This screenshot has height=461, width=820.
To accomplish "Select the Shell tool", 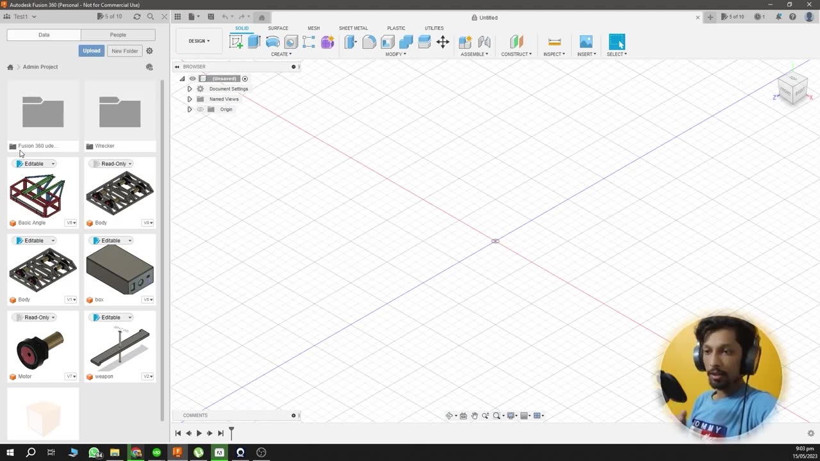I will pos(388,42).
